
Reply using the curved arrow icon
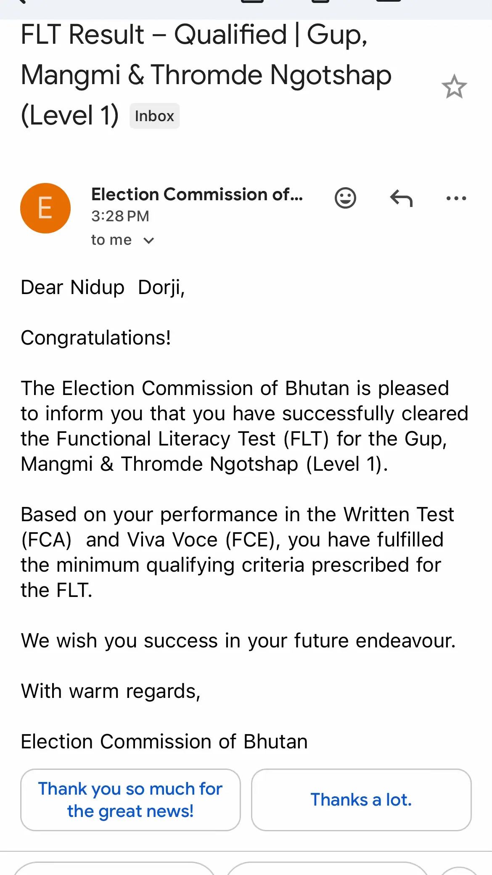(401, 198)
